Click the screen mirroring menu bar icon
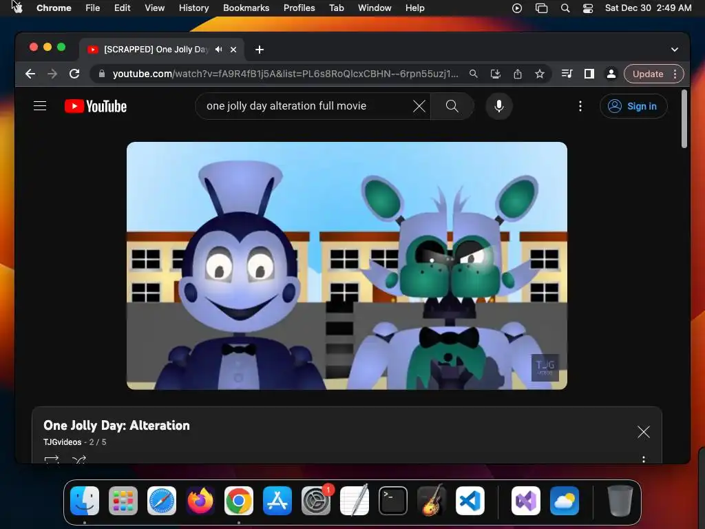Image resolution: width=705 pixels, height=529 pixels. 541,8
